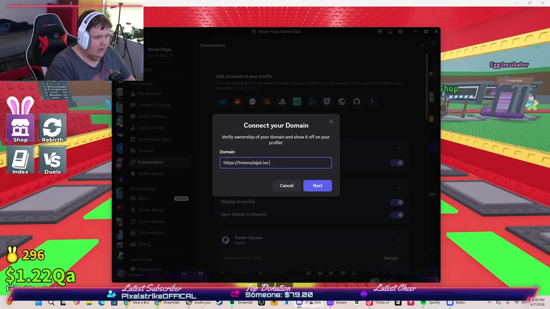Screen dimensions: 550x309
Task: Open Spotify from the taskbar
Action: point(431,303)
